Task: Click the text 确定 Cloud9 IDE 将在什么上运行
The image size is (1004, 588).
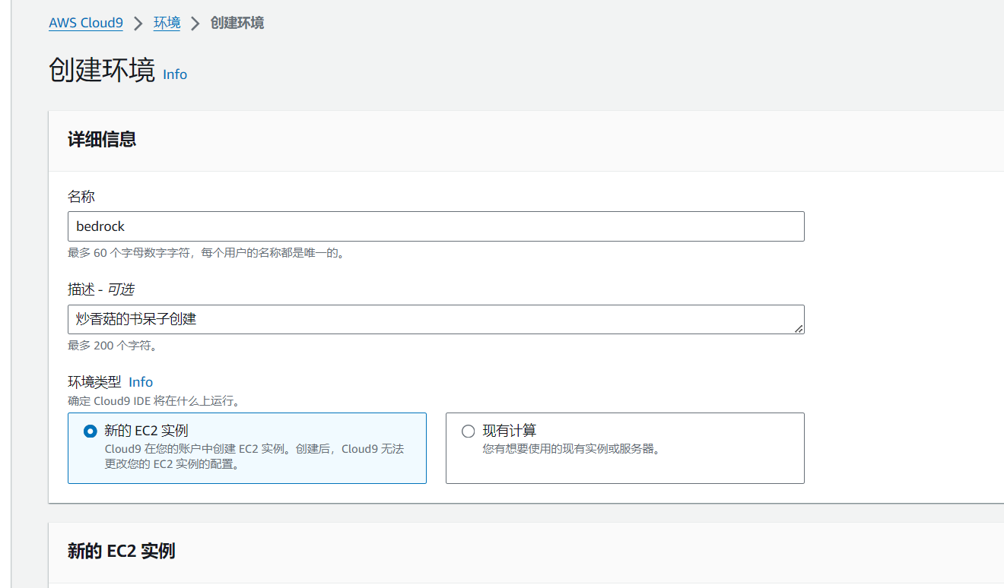Action: point(154,400)
